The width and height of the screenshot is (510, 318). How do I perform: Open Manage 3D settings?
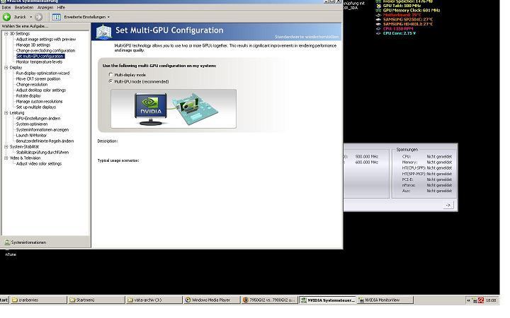(x=33, y=45)
